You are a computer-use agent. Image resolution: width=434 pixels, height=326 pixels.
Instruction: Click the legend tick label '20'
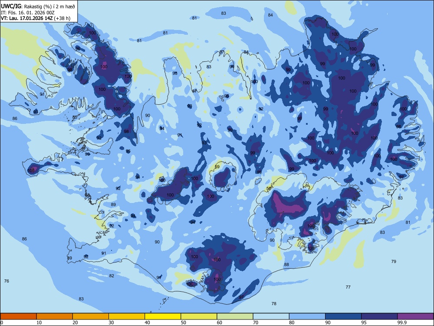(x=75, y=323)
